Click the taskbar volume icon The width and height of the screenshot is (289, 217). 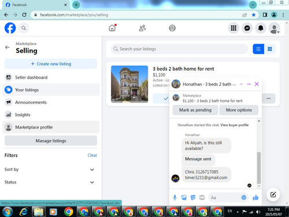point(258,212)
